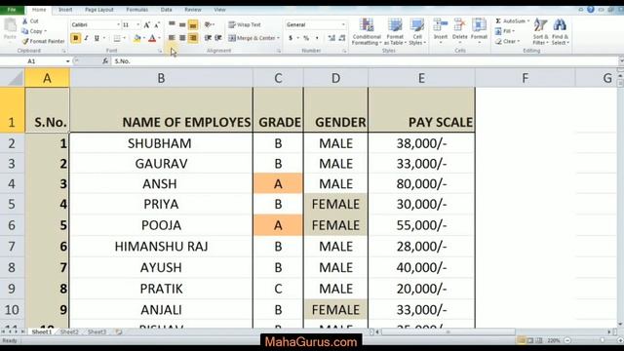Viewport: 624px width, 351px height.
Task: Toggle Align Text Right
Action: click(193, 38)
